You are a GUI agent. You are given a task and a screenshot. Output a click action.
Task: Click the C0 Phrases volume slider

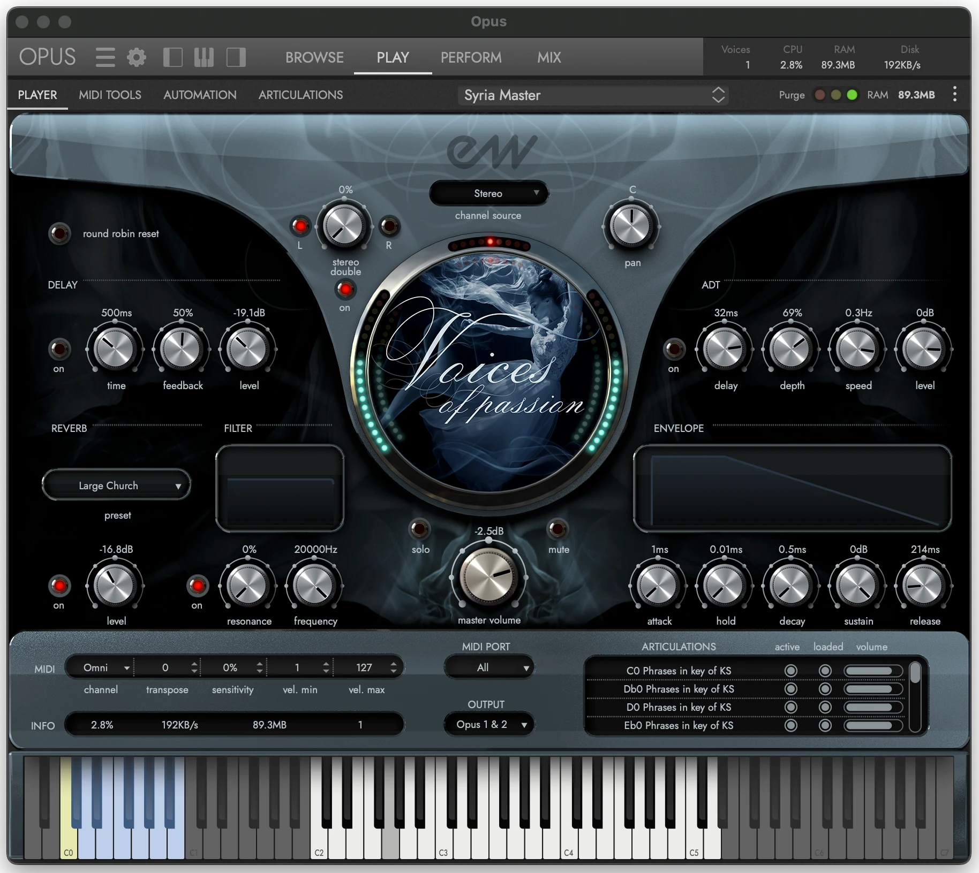coord(872,671)
